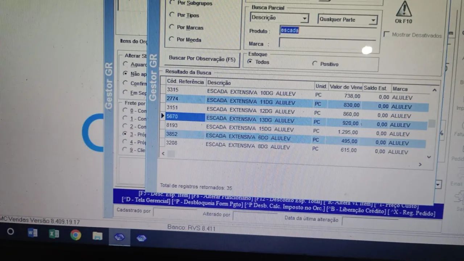
Task: Click the Valor de Venda column header
Action: [345, 87]
